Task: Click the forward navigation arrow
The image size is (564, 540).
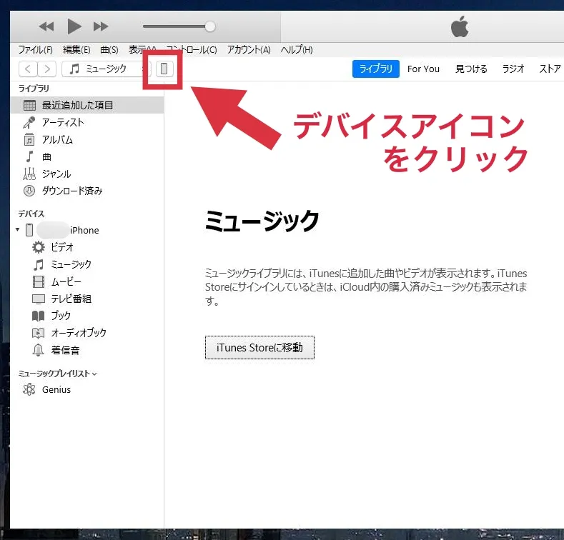Action: click(x=46, y=69)
